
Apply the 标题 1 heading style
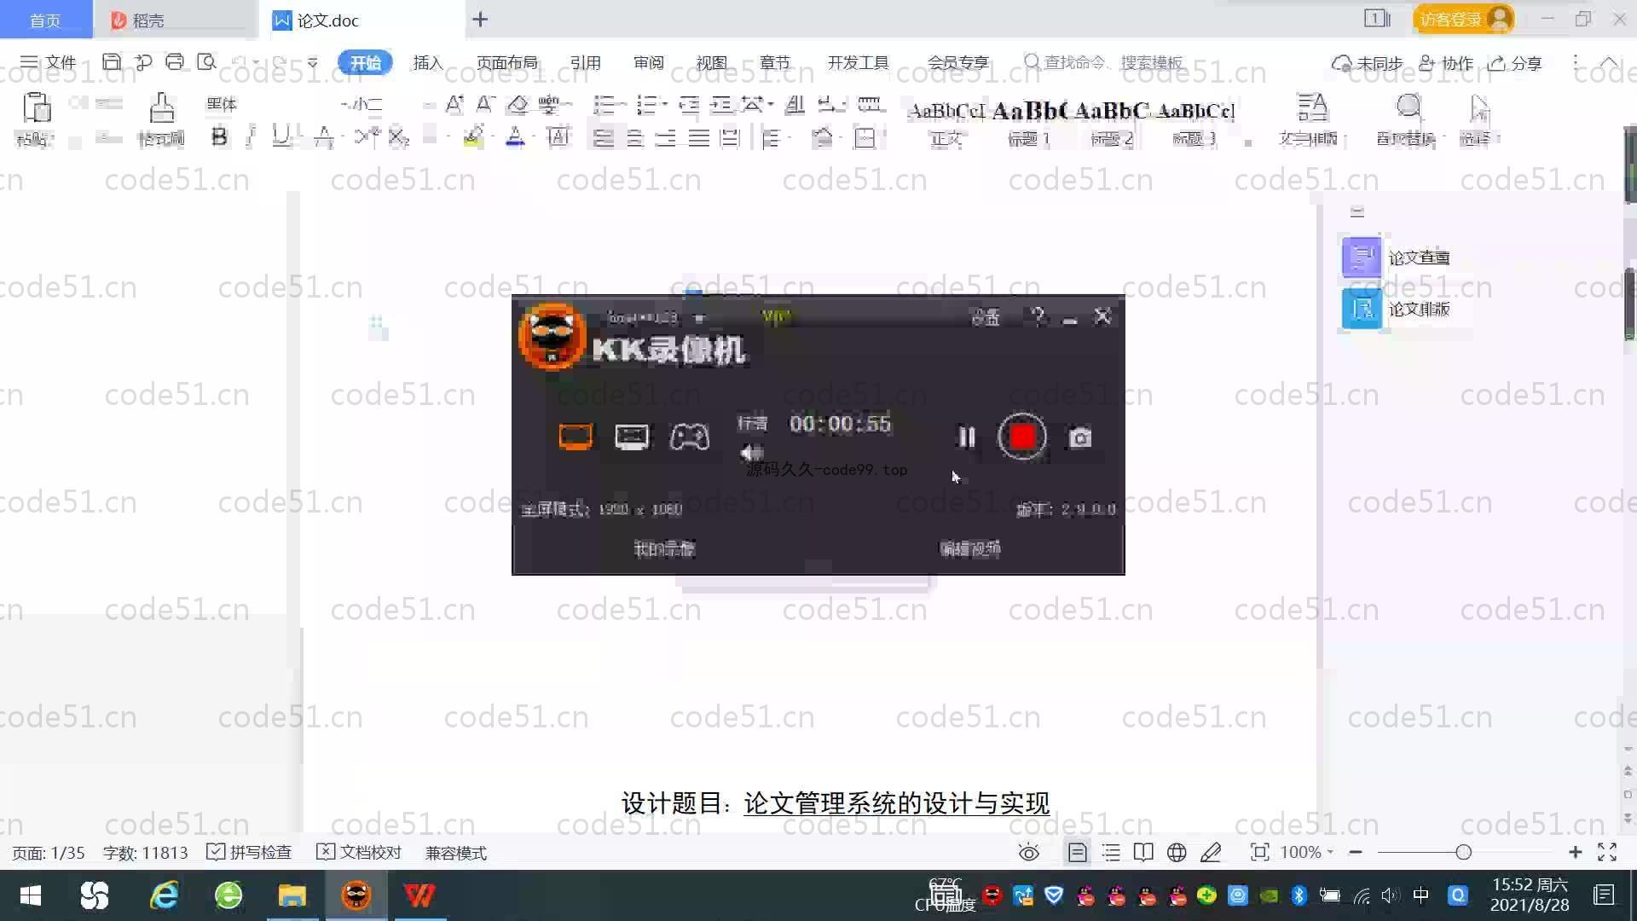(x=1029, y=122)
